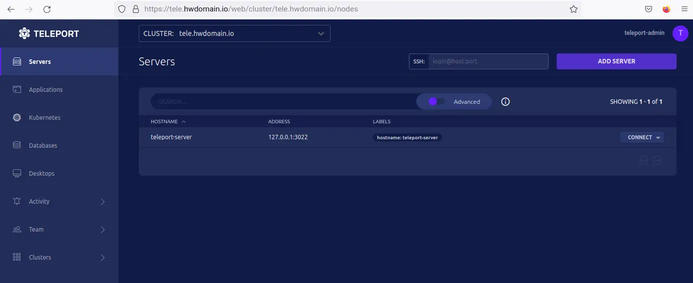Open the Cluster selector dropdown

point(235,33)
